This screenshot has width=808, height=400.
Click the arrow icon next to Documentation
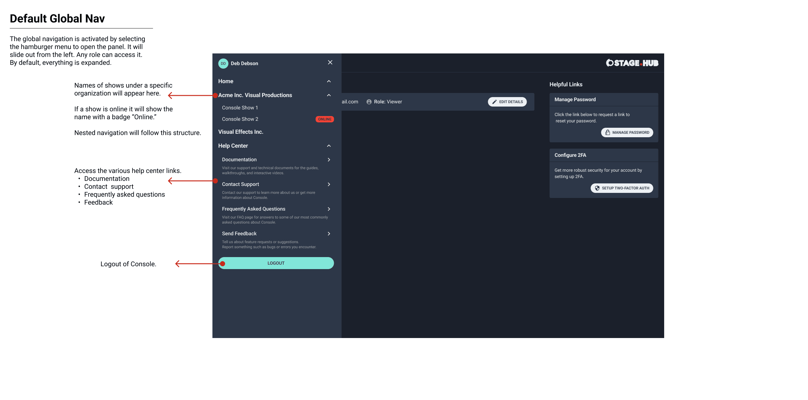click(329, 159)
